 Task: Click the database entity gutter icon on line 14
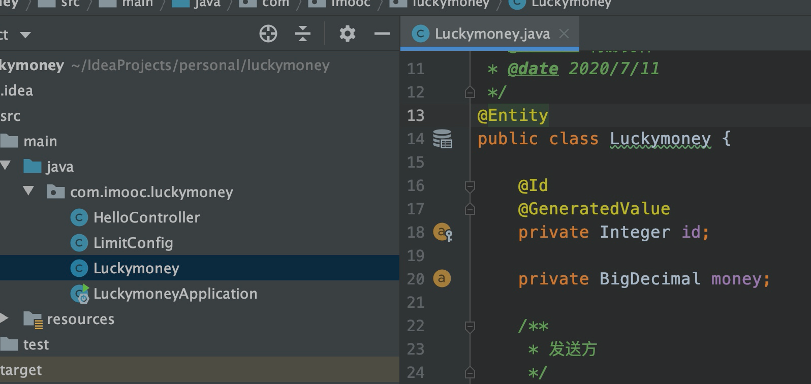(443, 139)
